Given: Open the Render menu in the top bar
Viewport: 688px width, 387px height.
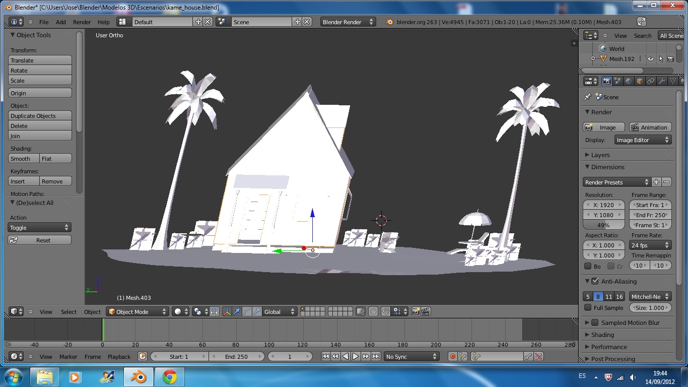Looking at the screenshot, I should click(82, 22).
